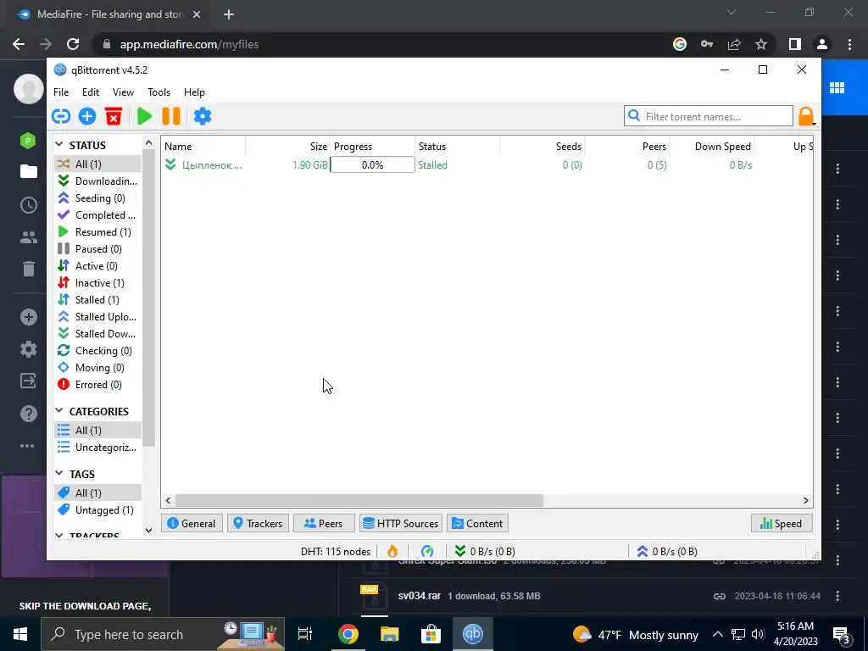Select the Active (0) filter
This screenshot has width=868, height=651.
click(x=98, y=265)
